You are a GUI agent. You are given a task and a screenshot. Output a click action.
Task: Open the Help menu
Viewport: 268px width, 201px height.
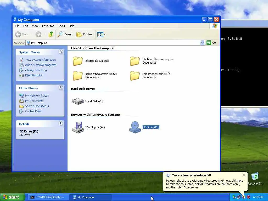[x=72, y=26]
